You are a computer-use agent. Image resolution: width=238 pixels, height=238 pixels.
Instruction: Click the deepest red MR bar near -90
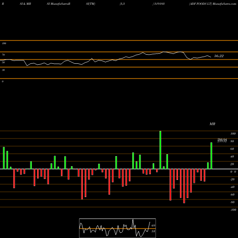(x=184, y=186)
